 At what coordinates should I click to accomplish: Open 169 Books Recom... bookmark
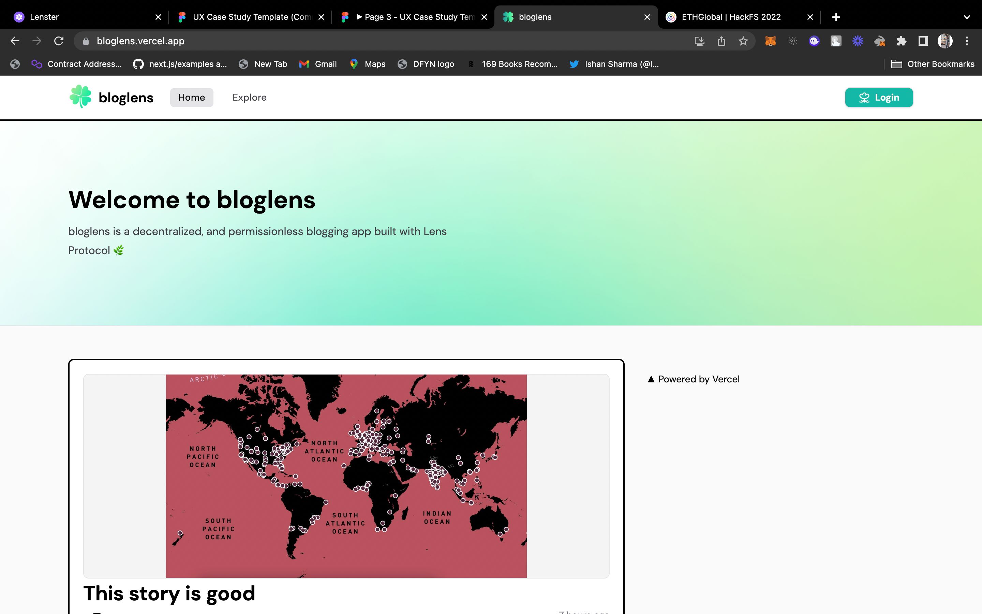pos(512,64)
